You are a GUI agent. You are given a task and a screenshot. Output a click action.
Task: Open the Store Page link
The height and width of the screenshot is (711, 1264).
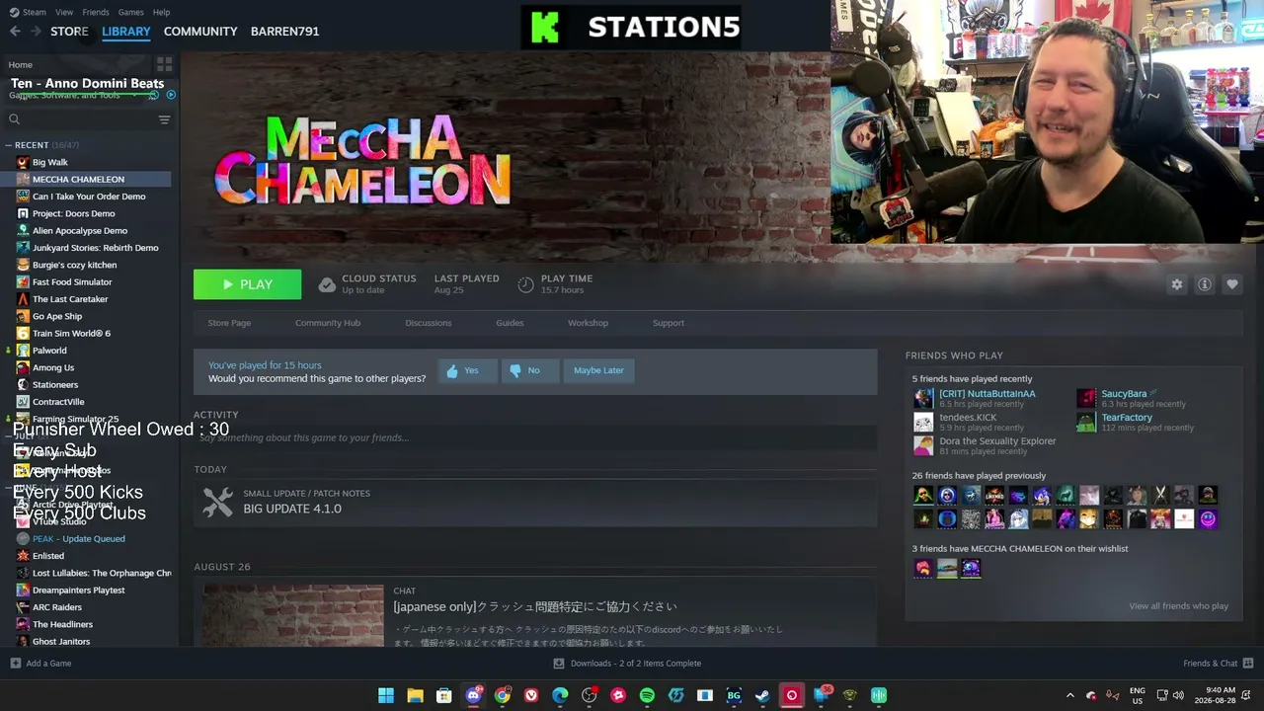[x=229, y=323]
